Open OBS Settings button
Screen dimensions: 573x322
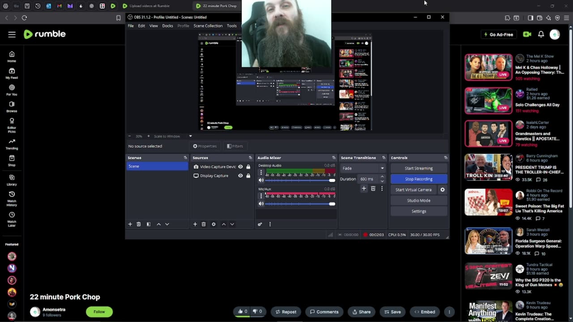(419, 211)
